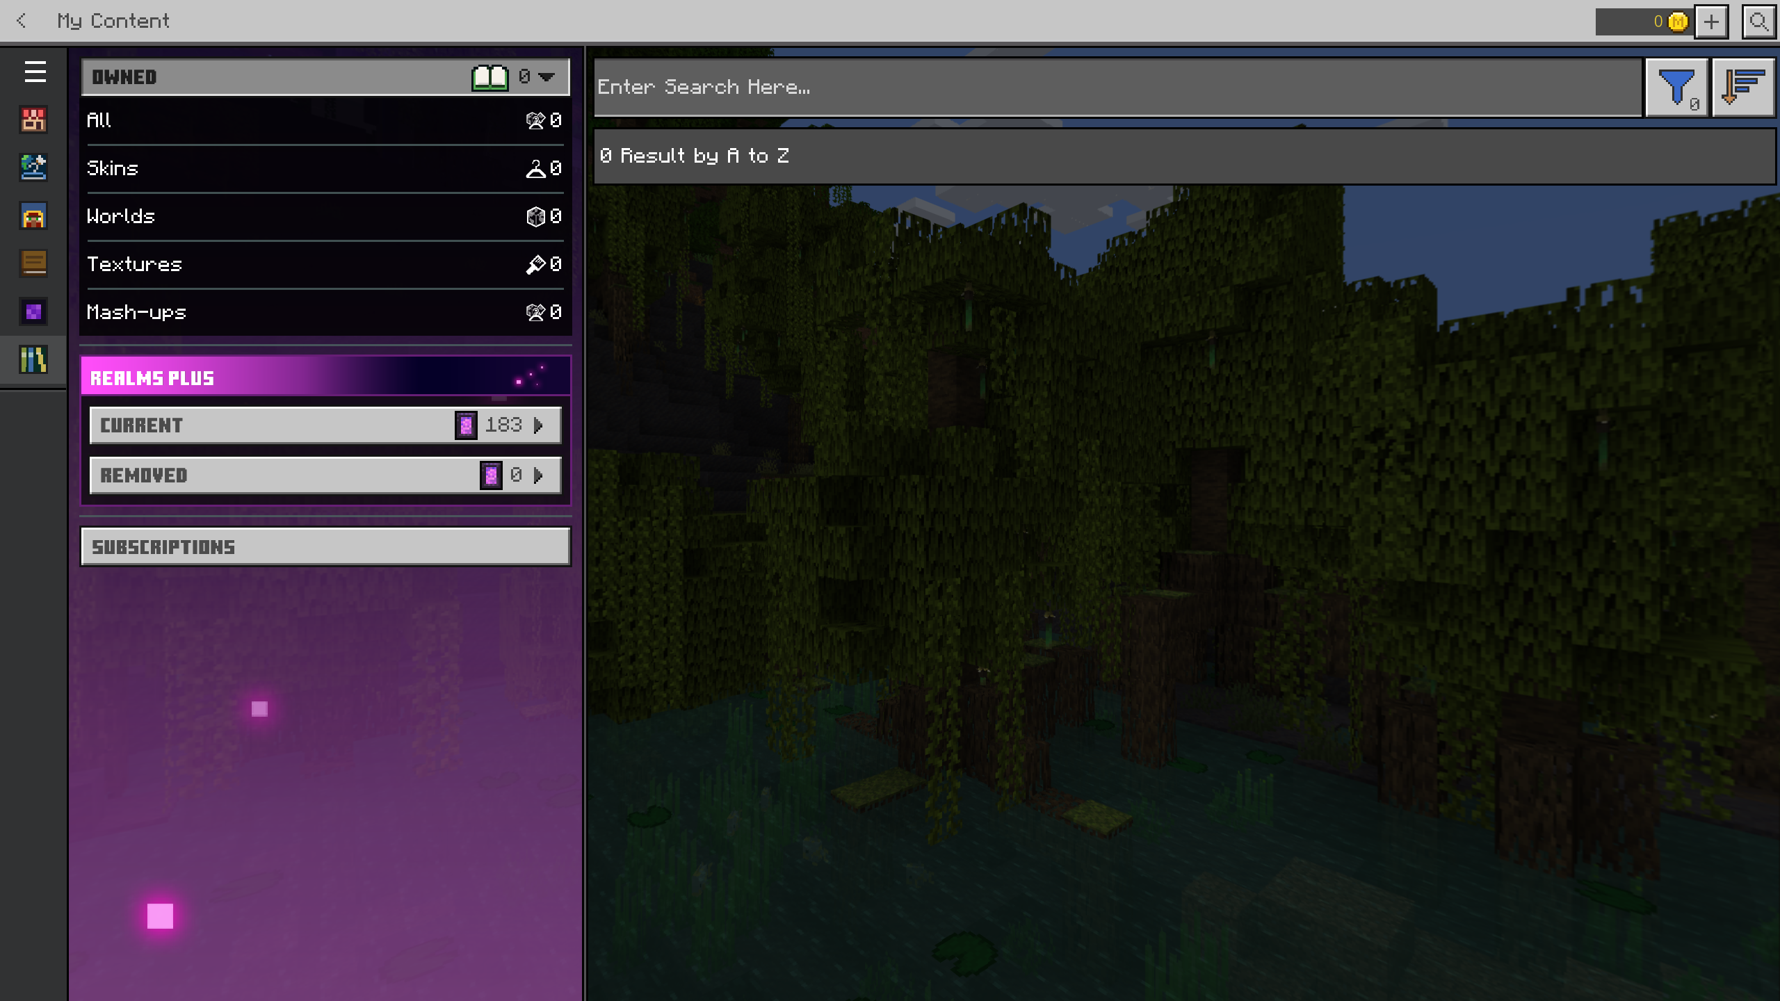The image size is (1780, 1001).
Task: Open the hamburger sidebar menu
Action: pyautogui.click(x=35, y=72)
